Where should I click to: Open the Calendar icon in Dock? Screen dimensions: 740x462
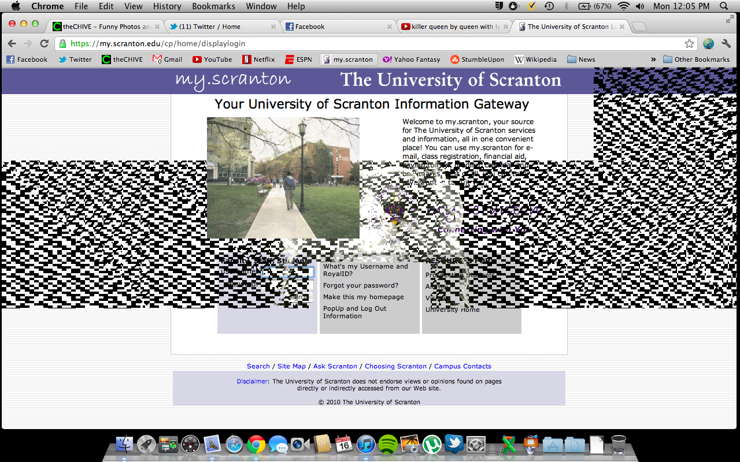(344, 444)
